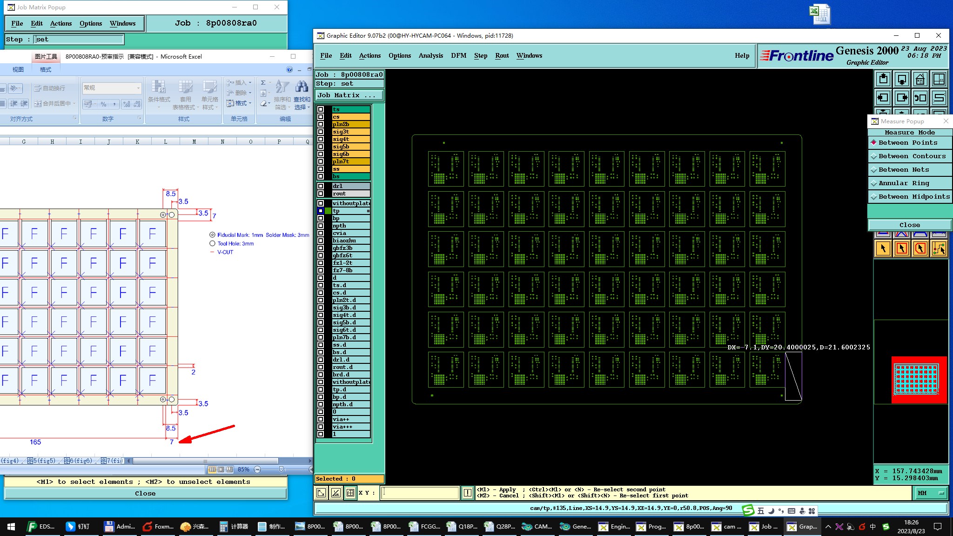Viewport: 953px width, 536px height.
Task: Click the net selection tool icon
Action: coord(939,248)
